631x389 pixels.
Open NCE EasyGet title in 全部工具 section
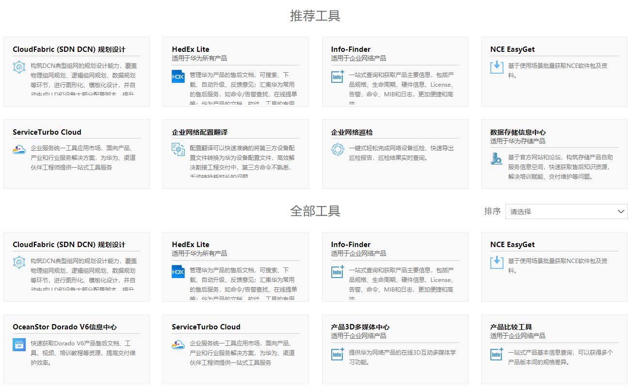click(x=513, y=245)
